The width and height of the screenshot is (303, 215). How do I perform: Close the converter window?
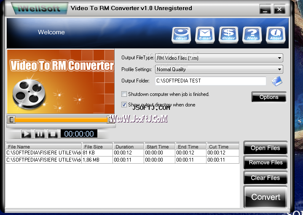[x=279, y=9]
